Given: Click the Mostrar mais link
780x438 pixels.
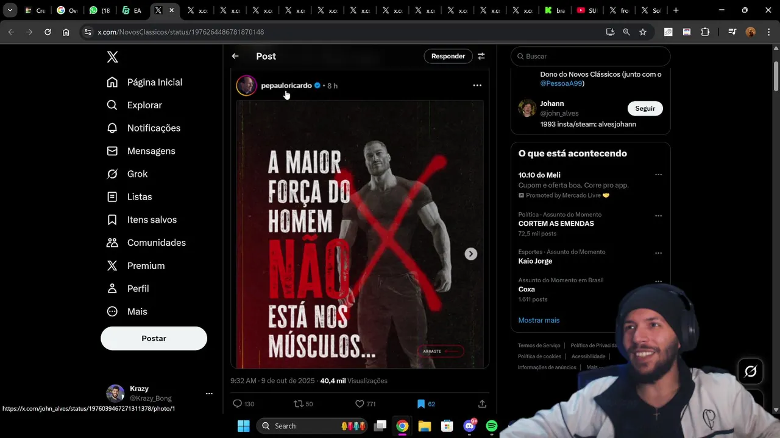Looking at the screenshot, I should [x=539, y=320].
